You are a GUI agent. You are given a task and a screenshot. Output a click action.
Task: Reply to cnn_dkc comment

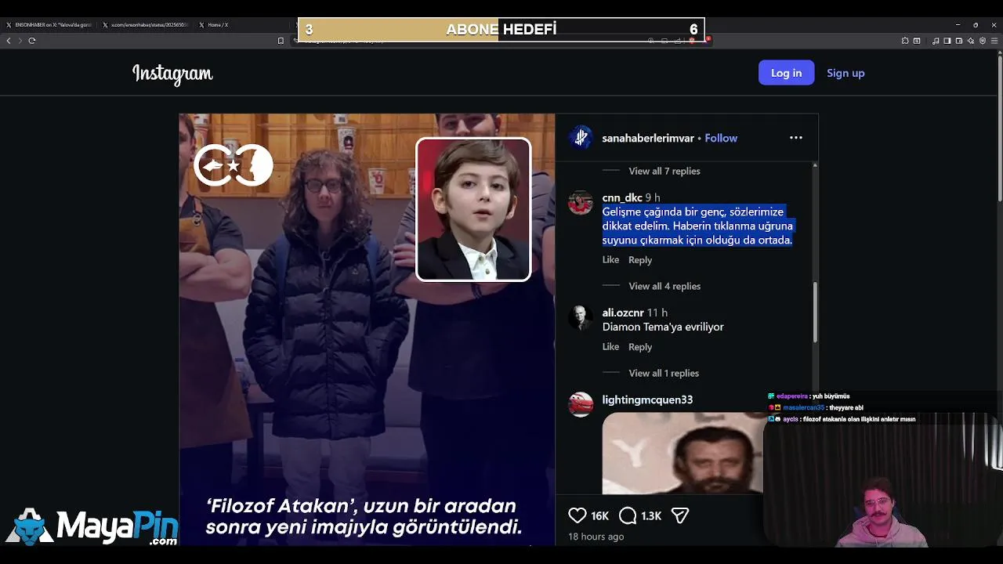point(640,260)
